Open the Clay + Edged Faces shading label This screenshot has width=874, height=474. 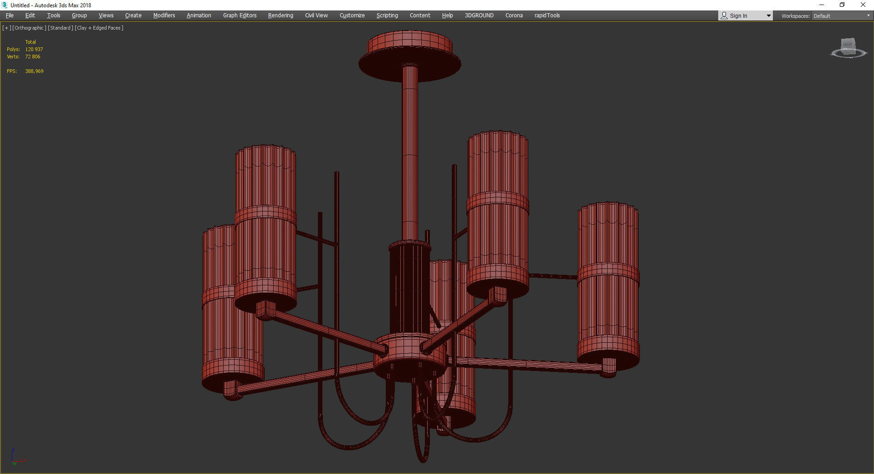click(x=99, y=28)
